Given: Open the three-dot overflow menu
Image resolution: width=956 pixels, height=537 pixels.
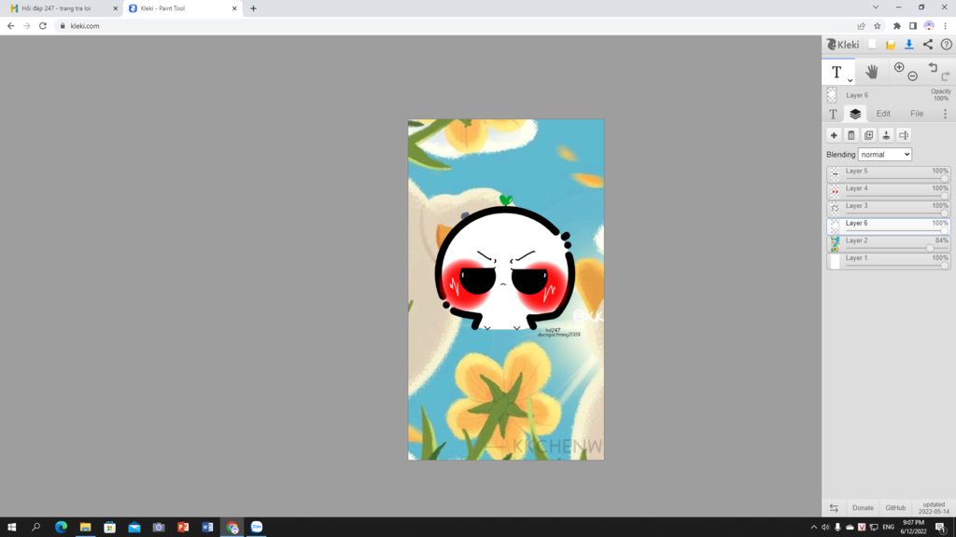Looking at the screenshot, I should 948,113.
